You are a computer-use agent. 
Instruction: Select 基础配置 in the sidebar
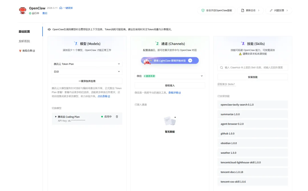(24, 32)
